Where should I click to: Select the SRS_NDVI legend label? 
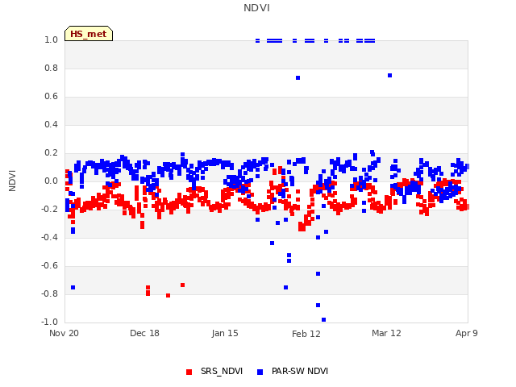pyautogui.click(x=222, y=371)
